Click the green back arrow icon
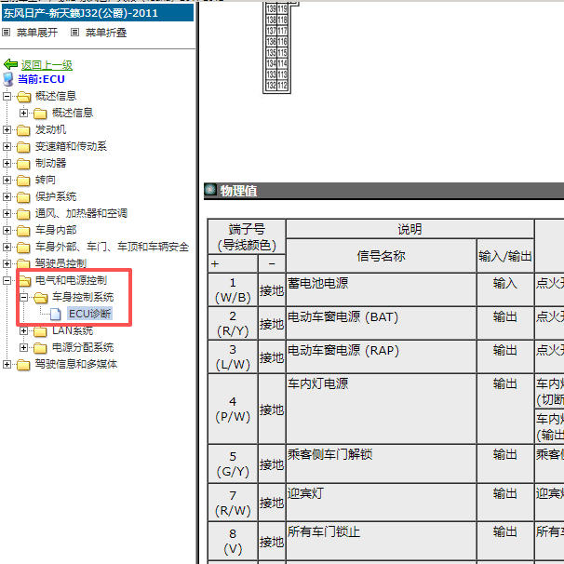 (10, 65)
